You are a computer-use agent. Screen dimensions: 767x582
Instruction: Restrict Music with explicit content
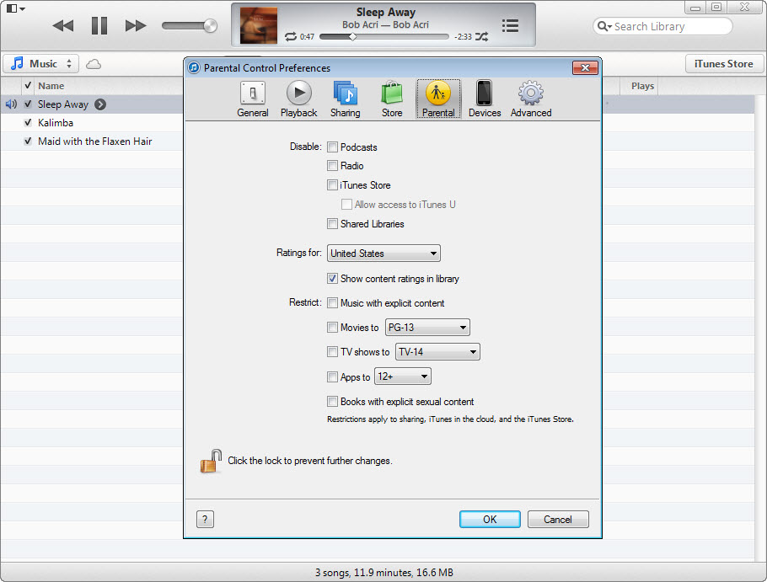coord(333,303)
